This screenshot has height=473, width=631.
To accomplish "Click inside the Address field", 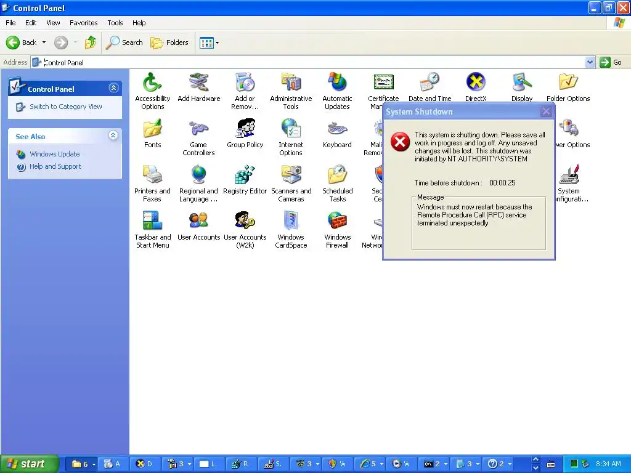I will point(308,62).
